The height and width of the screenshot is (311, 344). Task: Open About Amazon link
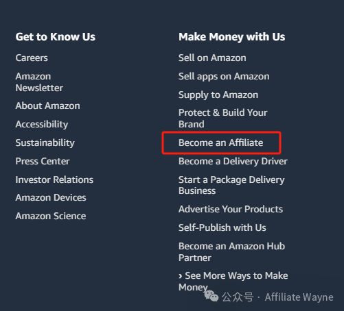(47, 105)
